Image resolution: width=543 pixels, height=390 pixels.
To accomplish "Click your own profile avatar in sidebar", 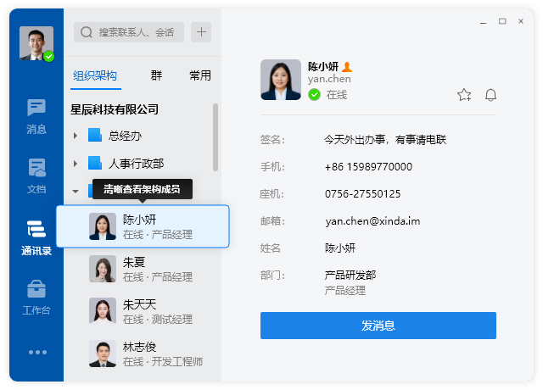I will point(36,43).
